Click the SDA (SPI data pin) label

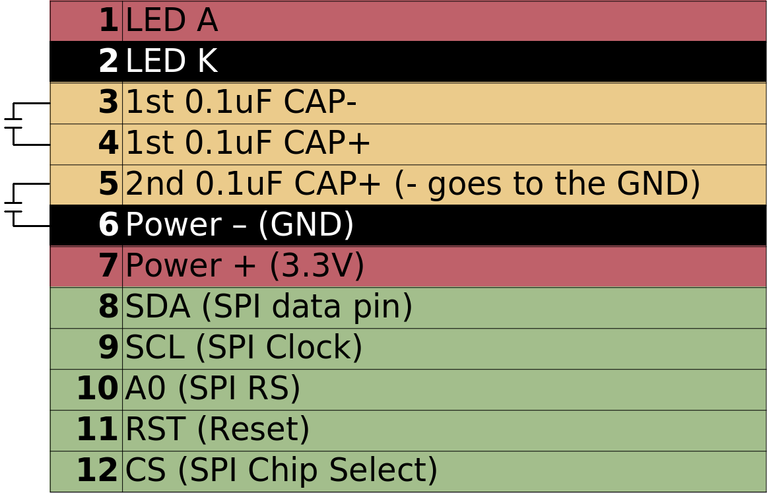point(269,308)
